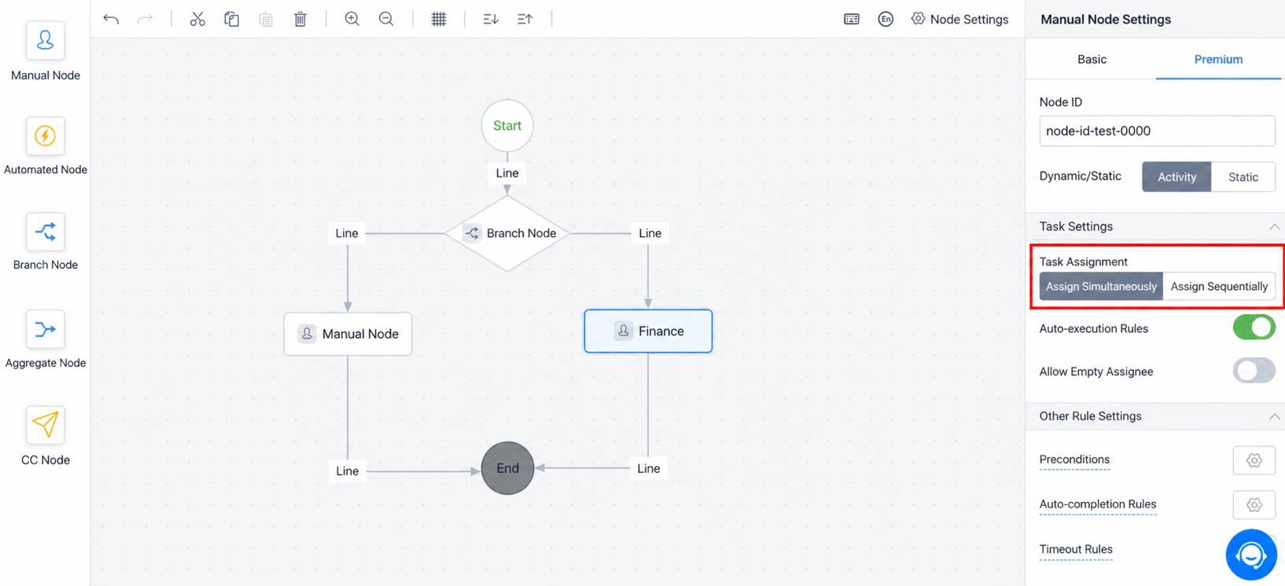This screenshot has height=586, width=1285.
Task: Select the Aggregate Node icon
Action: click(x=45, y=329)
